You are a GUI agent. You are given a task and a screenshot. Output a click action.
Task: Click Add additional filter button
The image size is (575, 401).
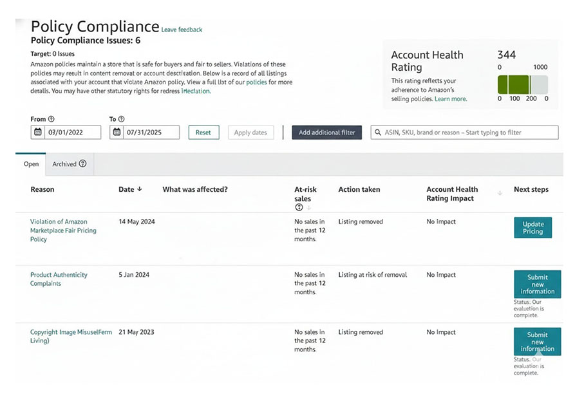326,133
